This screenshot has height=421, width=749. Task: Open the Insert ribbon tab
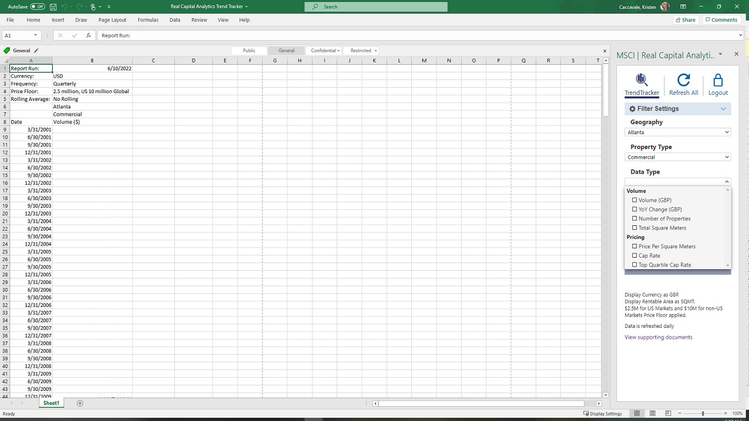pyautogui.click(x=58, y=20)
